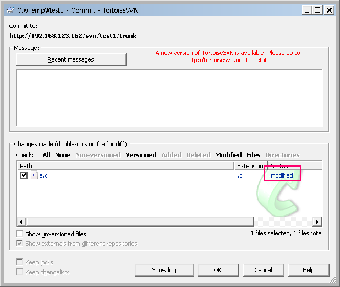Click the Non-versioned check filter
Image resolution: width=340 pixels, height=287 pixels.
click(x=98, y=155)
